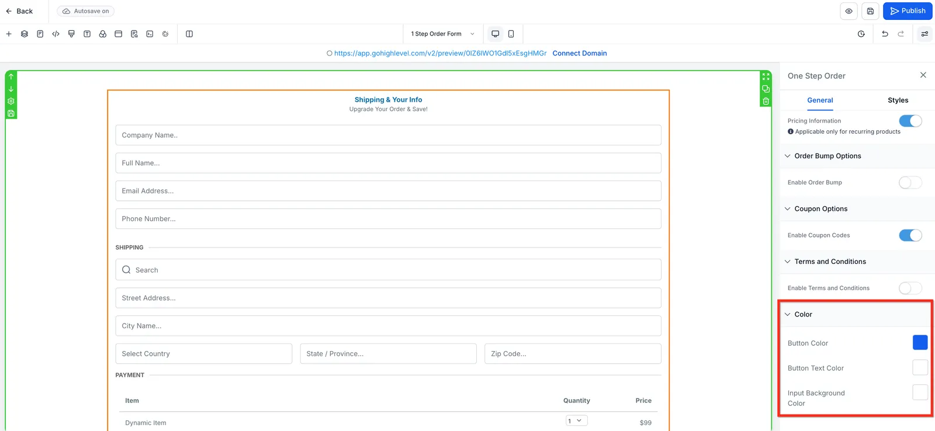Open the cookie consent settings icon
The image size is (935, 431).
point(165,34)
